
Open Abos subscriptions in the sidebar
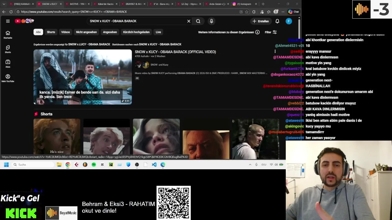[8, 63]
